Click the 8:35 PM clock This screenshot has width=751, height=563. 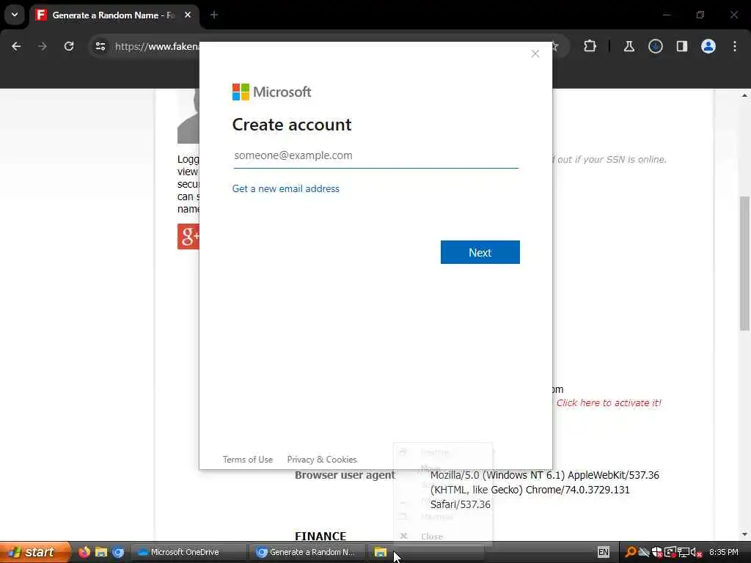pos(724,552)
